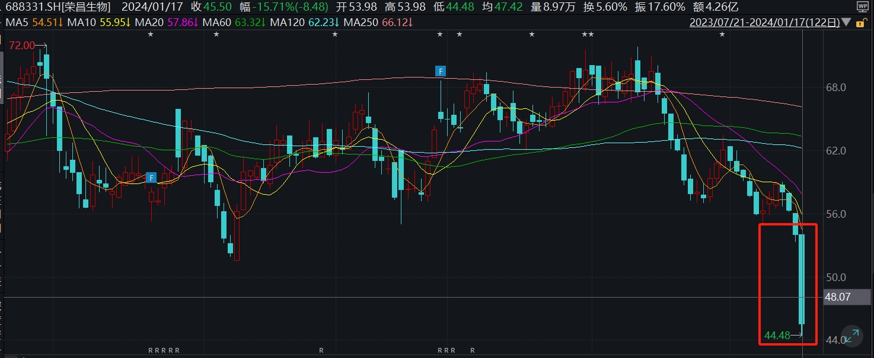Image resolution: width=874 pixels, height=358 pixels.
Task: Click the WP icon in top-right corner
Action: point(862,7)
